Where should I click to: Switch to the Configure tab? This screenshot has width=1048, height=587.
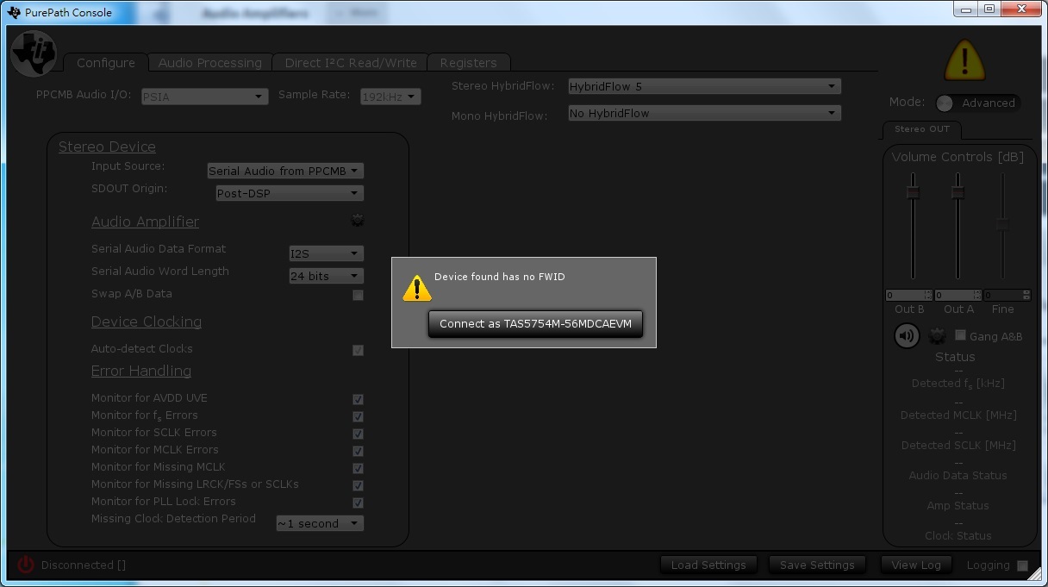click(105, 63)
